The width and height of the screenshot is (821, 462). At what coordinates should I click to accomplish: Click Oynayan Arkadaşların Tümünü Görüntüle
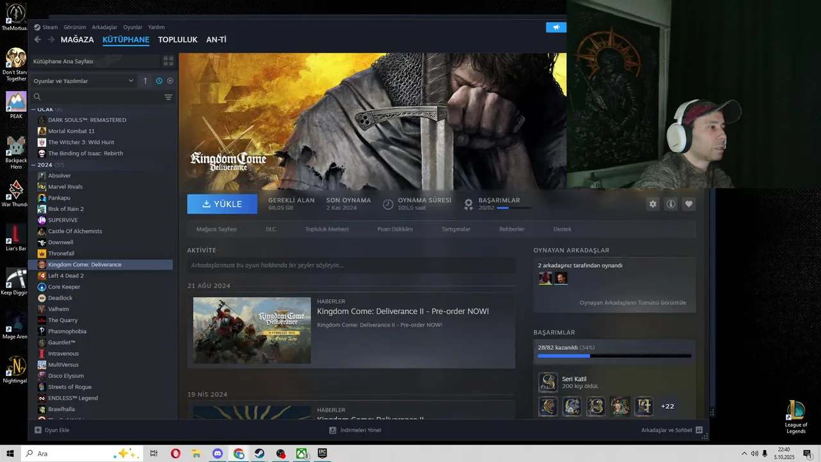point(632,303)
